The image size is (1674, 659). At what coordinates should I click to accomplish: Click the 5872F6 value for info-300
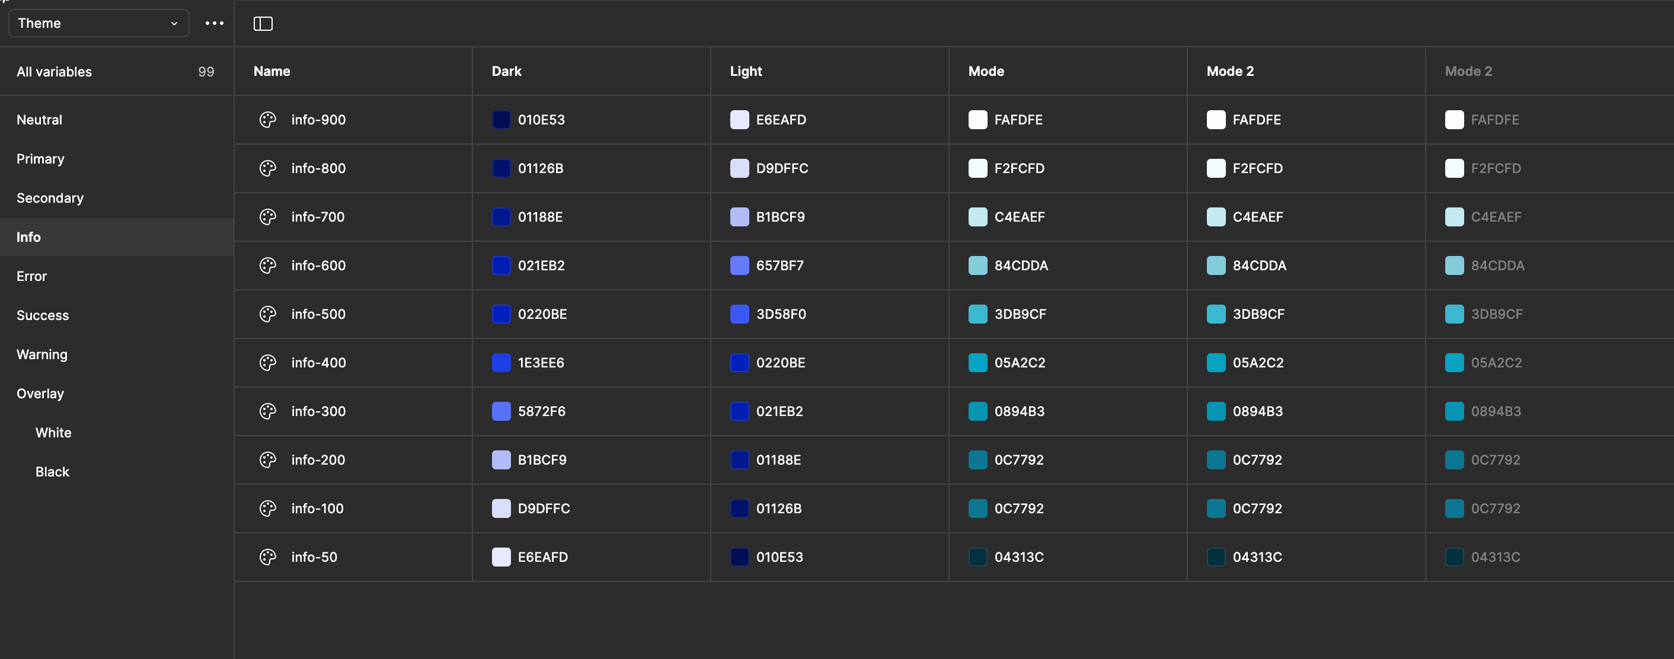tap(541, 411)
